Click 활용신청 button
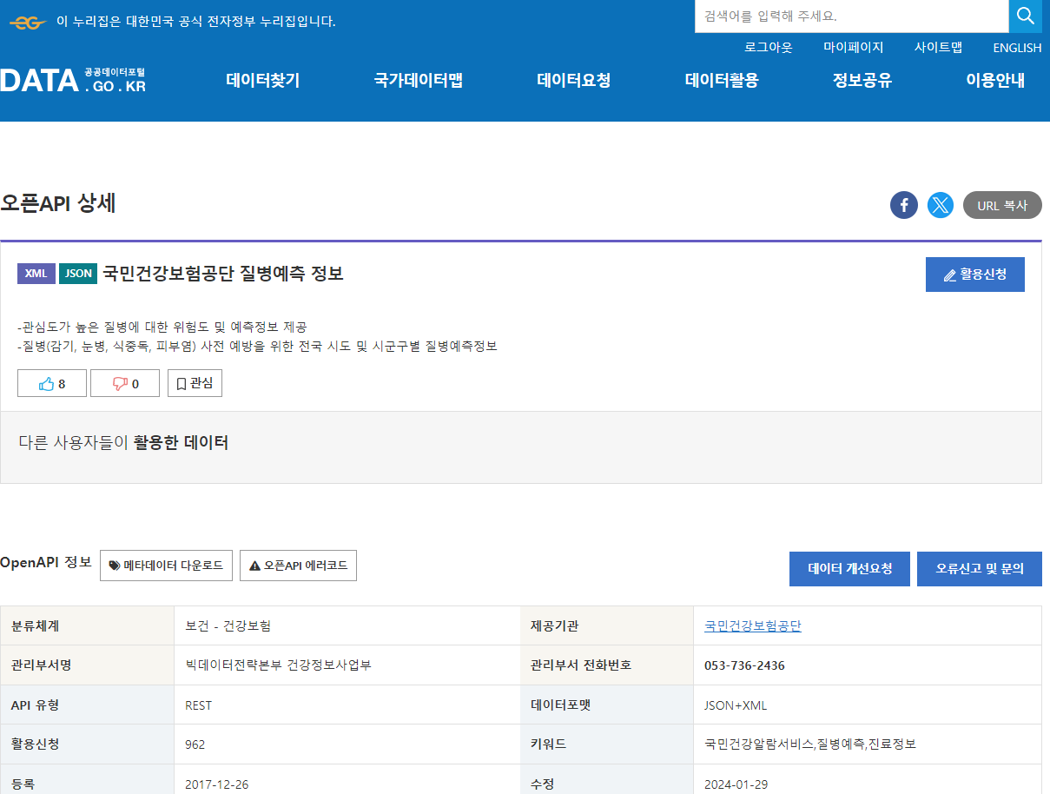Image resolution: width=1050 pixels, height=794 pixels. point(975,275)
